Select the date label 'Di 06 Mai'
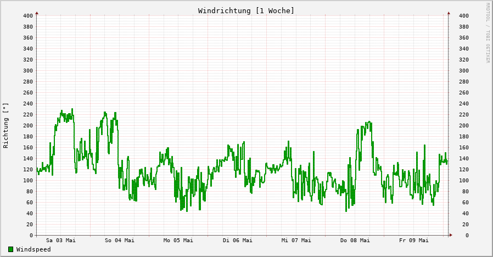This screenshot has height=257, width=493. (237, 241)
